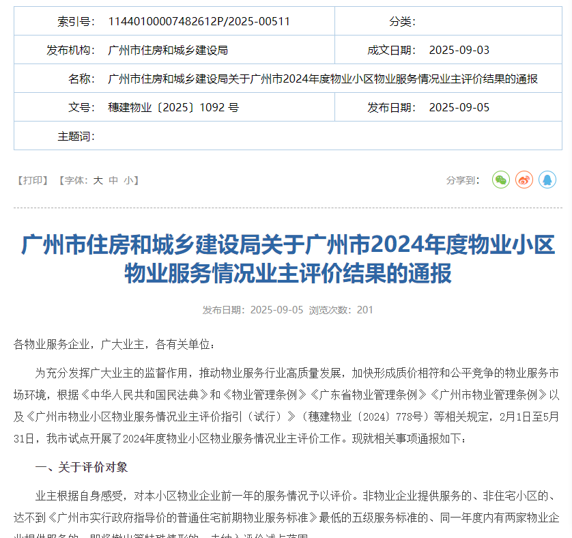Share the notice to WeChat
572x538 pixels.
[500, 180]
